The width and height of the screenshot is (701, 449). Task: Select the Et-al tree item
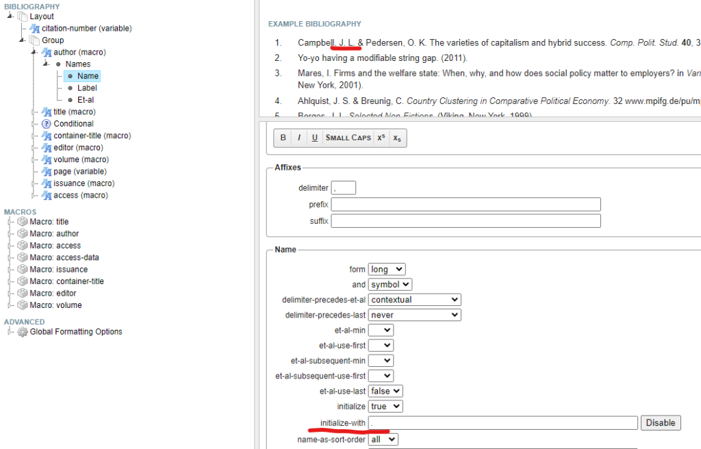coord(86,100)
